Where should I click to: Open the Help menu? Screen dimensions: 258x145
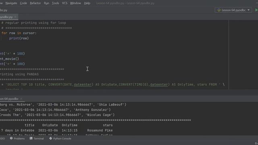coord(87,3)
